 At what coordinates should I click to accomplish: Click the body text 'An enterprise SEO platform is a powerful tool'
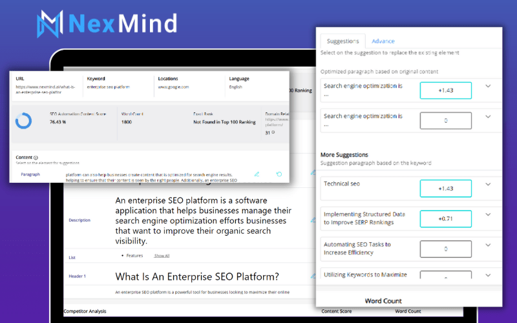click(202, 292)
